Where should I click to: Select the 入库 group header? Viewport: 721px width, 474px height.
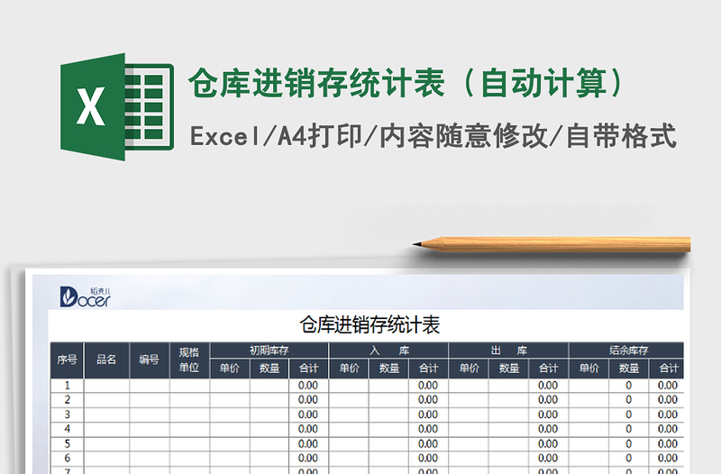tap(388, 351)
